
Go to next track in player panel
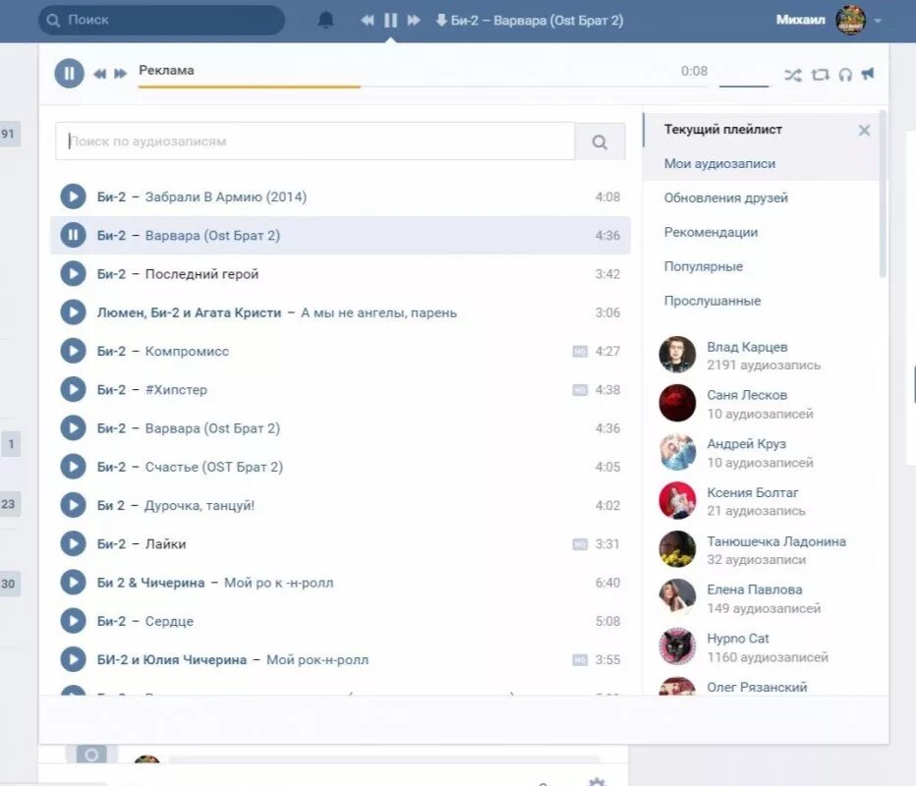click(x=120, y=74)
